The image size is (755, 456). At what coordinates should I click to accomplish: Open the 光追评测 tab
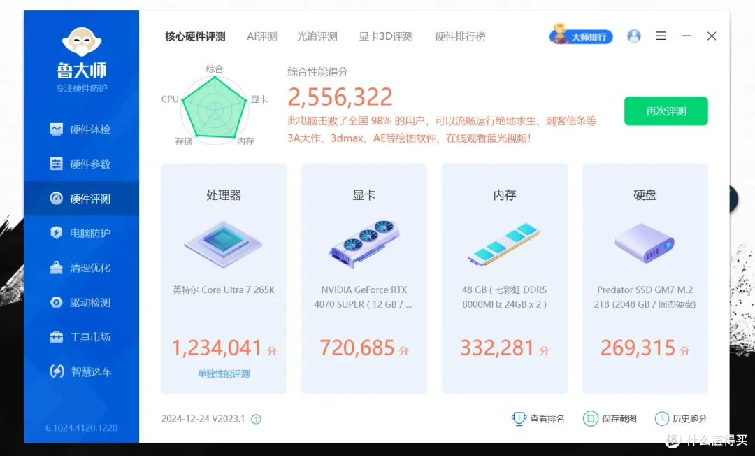point(317,36)
